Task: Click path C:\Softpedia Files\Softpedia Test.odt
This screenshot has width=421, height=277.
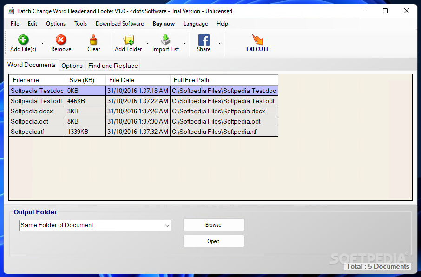Action: click(x=224, y=101)
